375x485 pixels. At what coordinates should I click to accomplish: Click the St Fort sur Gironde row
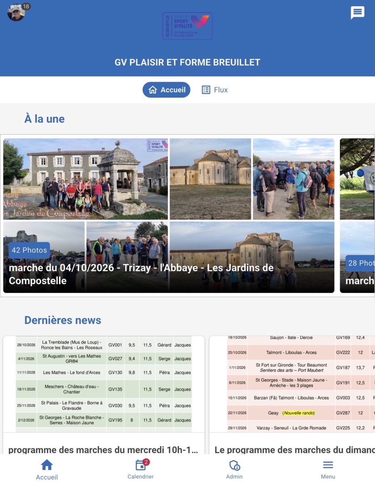click(301, 367)
